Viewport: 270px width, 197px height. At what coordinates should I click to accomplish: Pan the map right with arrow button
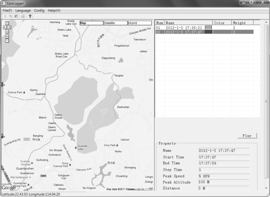tap(9, 27)
